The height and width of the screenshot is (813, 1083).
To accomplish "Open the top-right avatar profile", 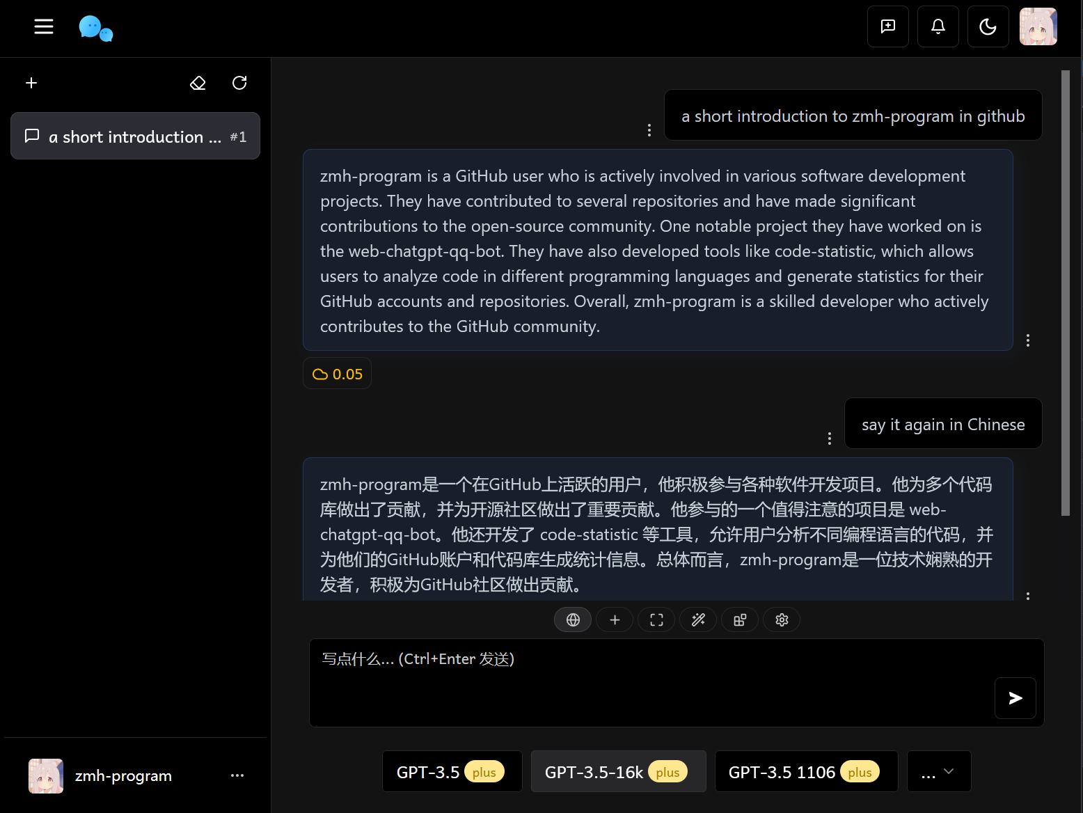I will 1038,26.
